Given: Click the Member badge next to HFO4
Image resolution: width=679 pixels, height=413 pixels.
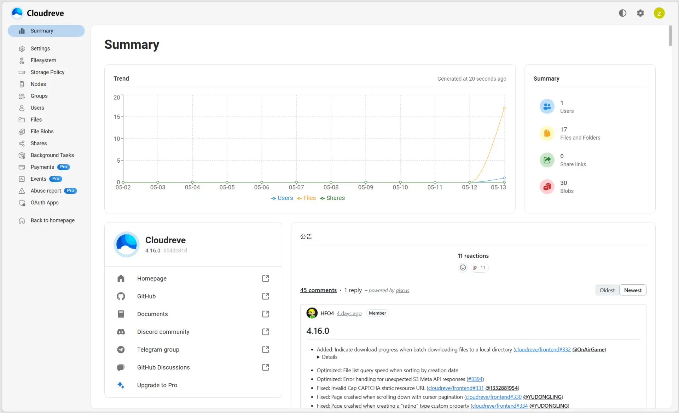Looking at the screenshot, I should click(x=377, y=313).
